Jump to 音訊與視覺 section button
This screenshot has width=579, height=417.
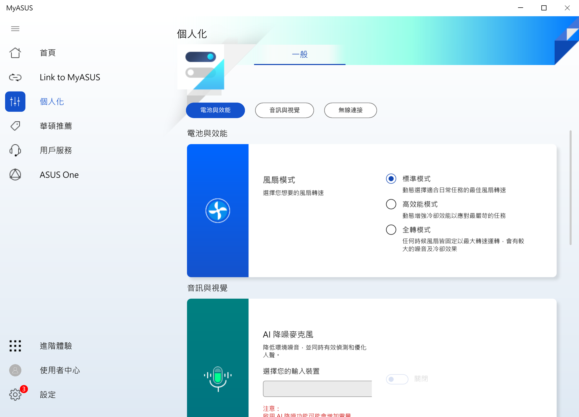click(x=284, y=110)
